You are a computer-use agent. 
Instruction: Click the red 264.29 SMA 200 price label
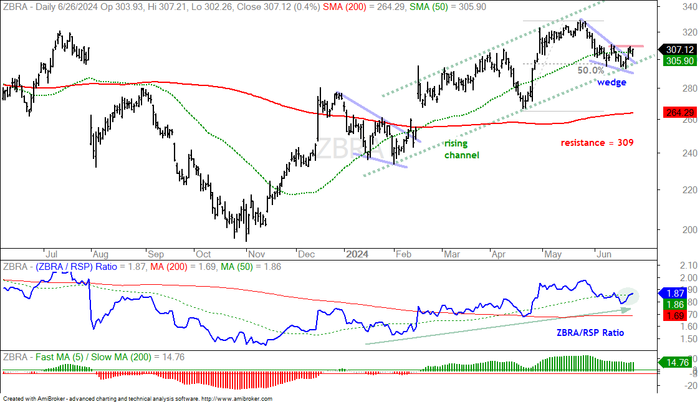(x=680, y=112)
